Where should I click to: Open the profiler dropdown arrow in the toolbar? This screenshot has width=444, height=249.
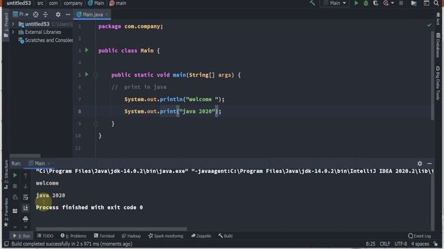tap(392, 3)
